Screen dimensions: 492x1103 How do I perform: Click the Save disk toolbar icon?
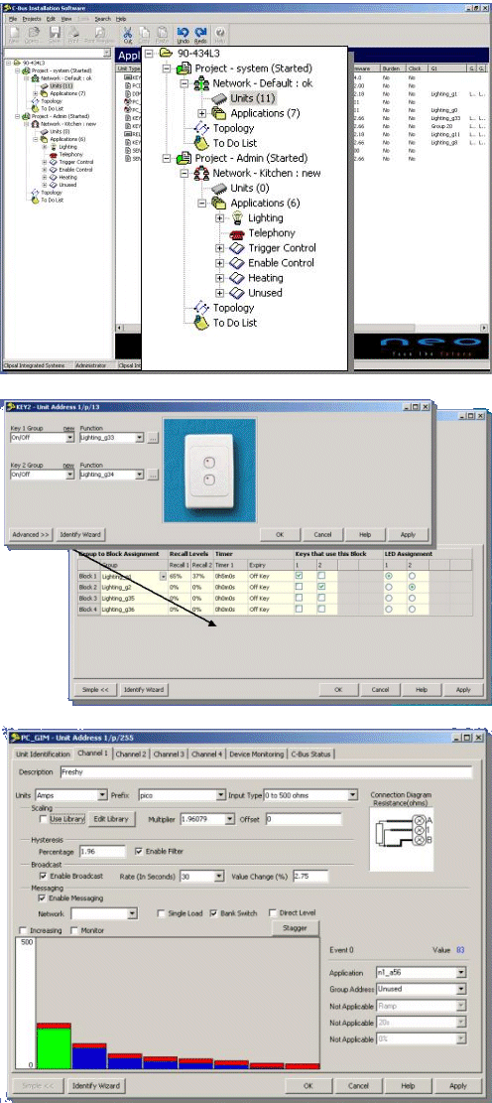click(x=55, y=33)
